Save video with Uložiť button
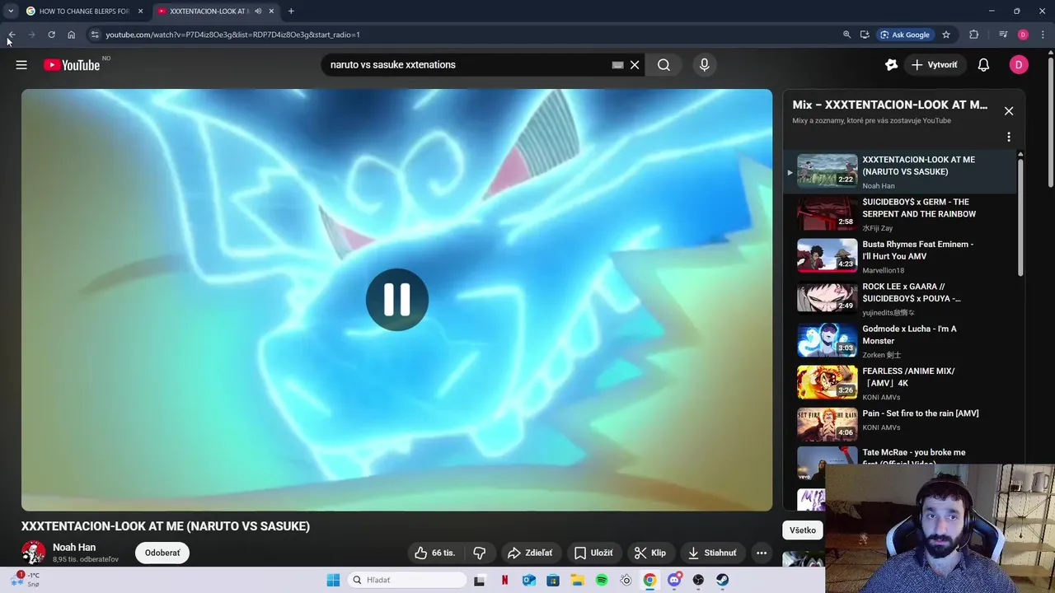 (x=593, y=553)
